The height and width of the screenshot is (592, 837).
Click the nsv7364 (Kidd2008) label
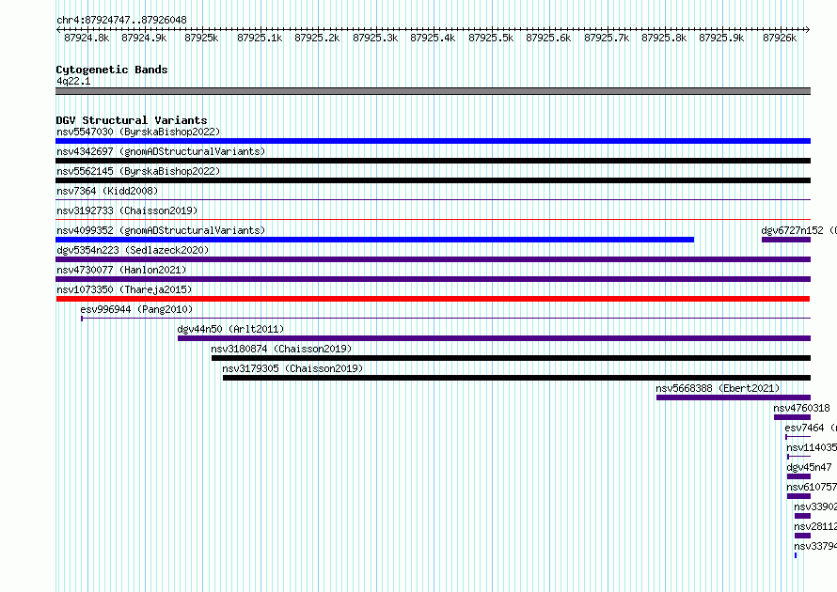coord(107,191)
